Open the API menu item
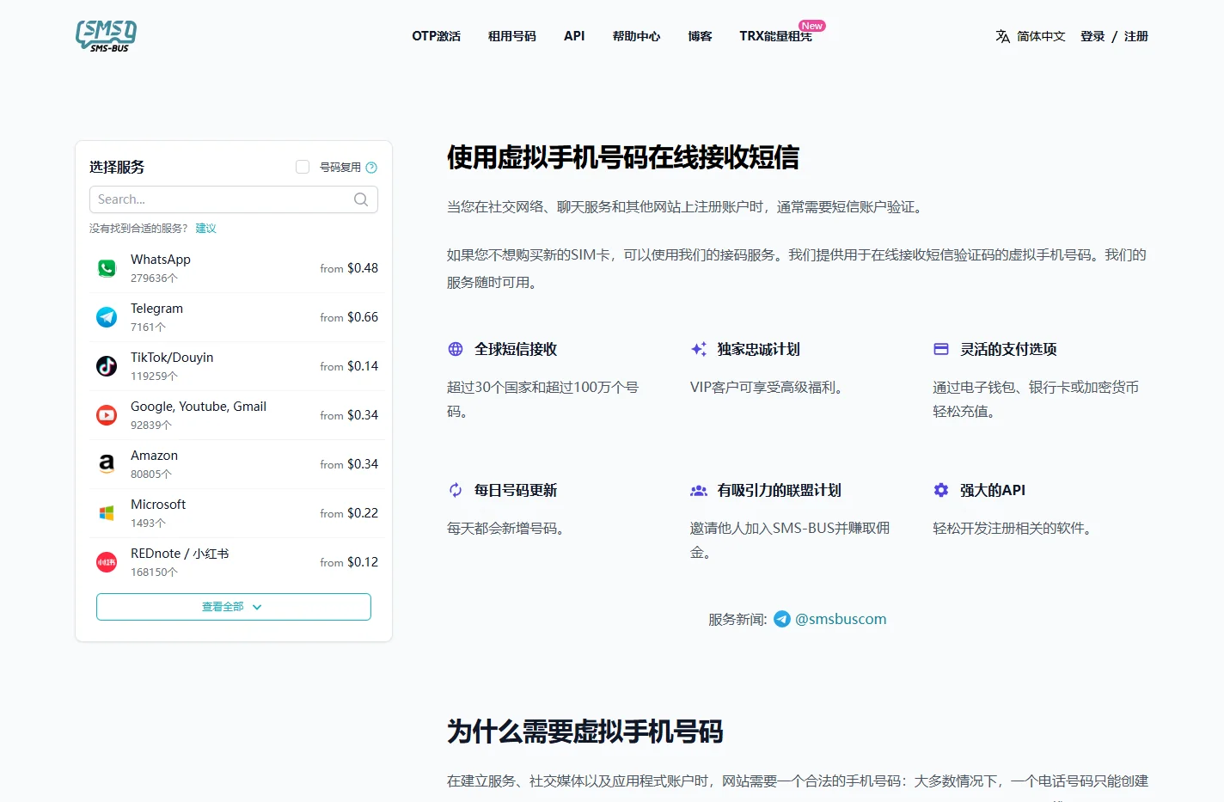Viewport: 1224px width, 802px height. (x=574, y=36)
